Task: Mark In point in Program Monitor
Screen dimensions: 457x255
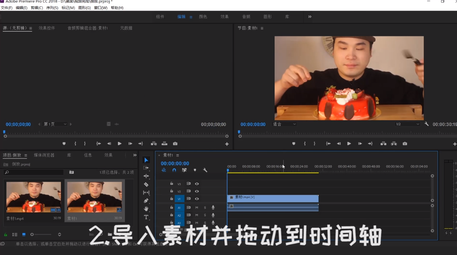Action: 305,144
